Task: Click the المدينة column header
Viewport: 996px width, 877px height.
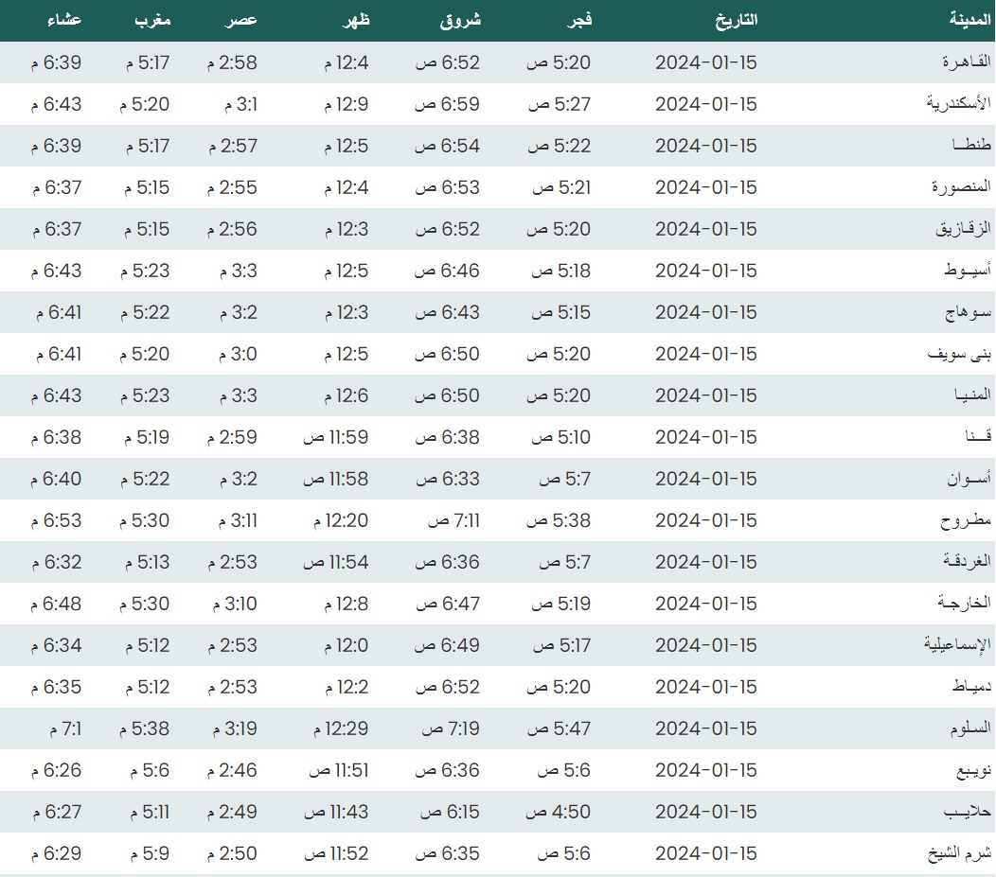Action: 969,20
